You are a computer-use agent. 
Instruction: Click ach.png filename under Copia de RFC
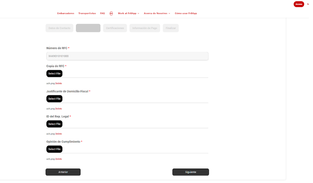51,84
